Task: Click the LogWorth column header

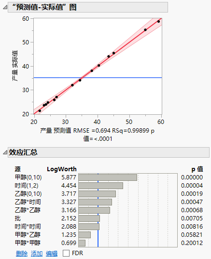Action: click(x=62, y=169)
